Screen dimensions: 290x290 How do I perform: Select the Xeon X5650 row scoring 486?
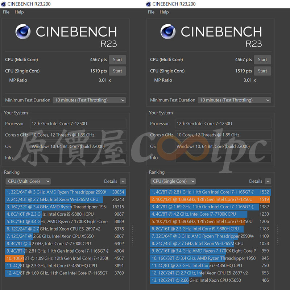211,281
